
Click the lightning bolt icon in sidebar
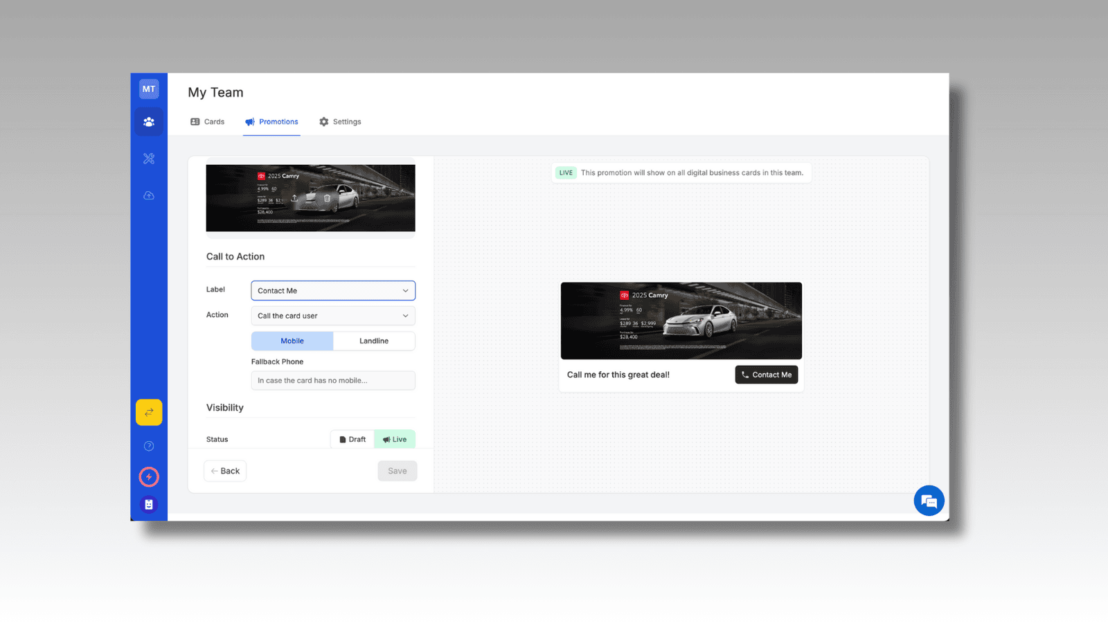[x=149, y=476]
